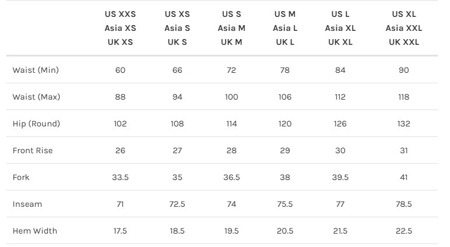Select Inseam value 75.5

285,204
